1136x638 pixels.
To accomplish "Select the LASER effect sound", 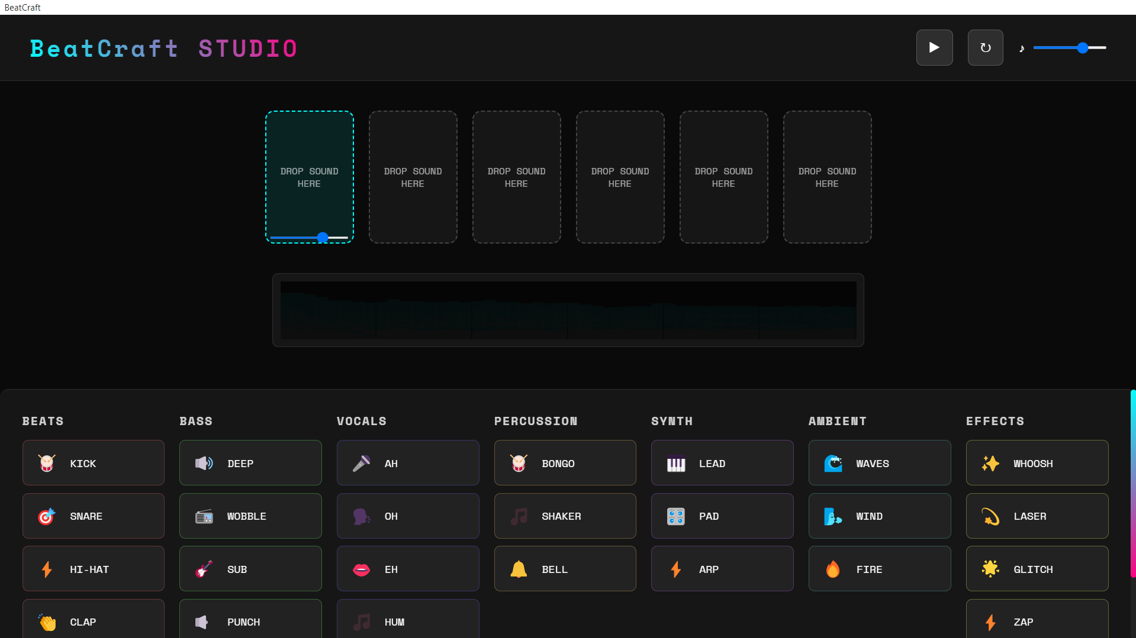I will [1037, 516].
